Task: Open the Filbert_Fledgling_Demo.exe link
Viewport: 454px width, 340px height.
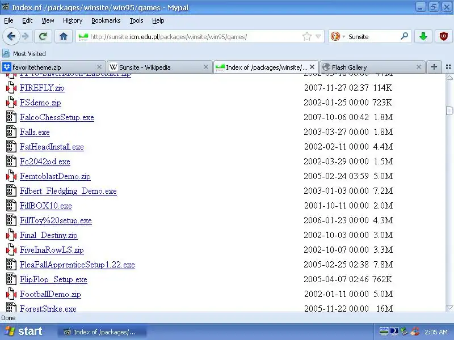Action: (x=68, y=191)
